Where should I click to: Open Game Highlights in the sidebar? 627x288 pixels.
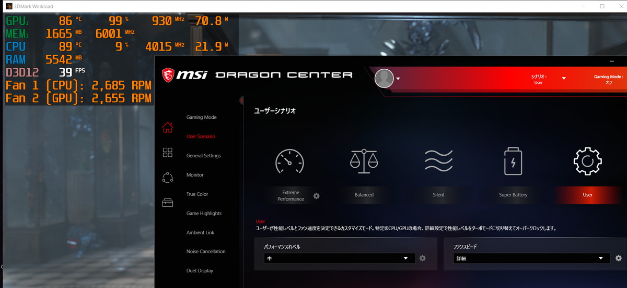coord(204,214)
